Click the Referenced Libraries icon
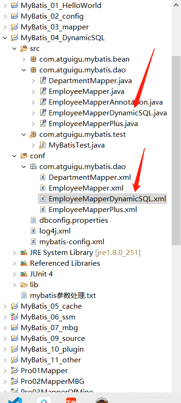 click(x=24, y=263)
